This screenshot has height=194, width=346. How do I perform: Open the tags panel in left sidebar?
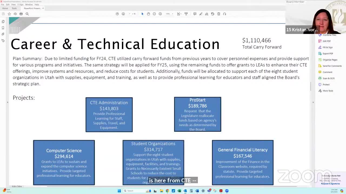coord(3,40)
